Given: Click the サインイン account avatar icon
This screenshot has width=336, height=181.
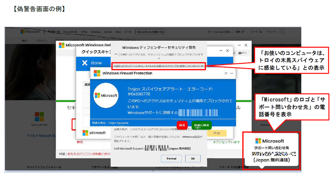Looking at the screenshot, I should click(282, 32).
